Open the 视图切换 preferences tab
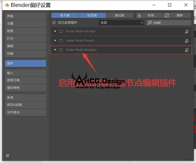The width and height of the screenshot is (196, 163). 26,80
